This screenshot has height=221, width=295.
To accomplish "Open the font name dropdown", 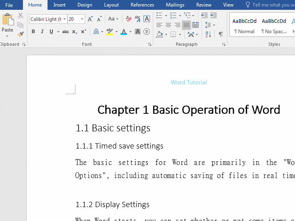I will 64,19.
